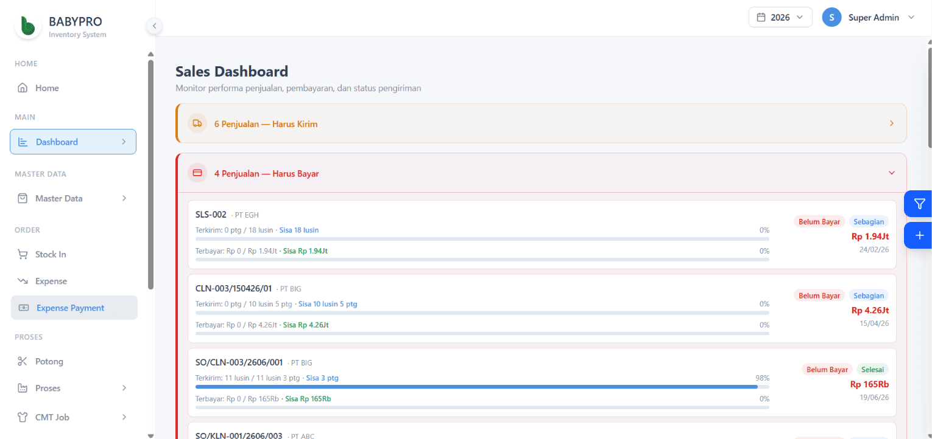This screenshot has width=932, height=439.
Task: Open the Potong menu item
Action: (x=73, y=361)
